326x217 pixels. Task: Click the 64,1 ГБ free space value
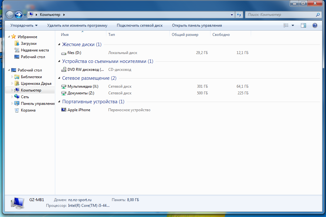[x=243, y=86]
